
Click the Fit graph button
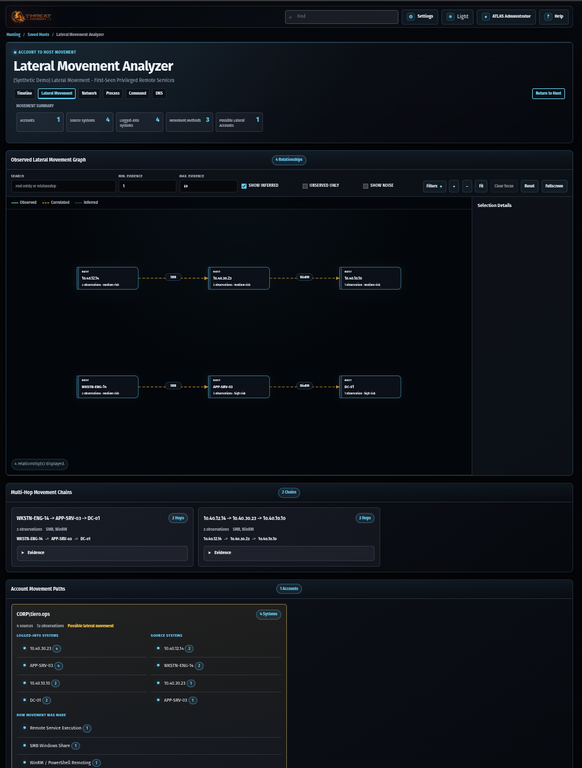(481, 186)
